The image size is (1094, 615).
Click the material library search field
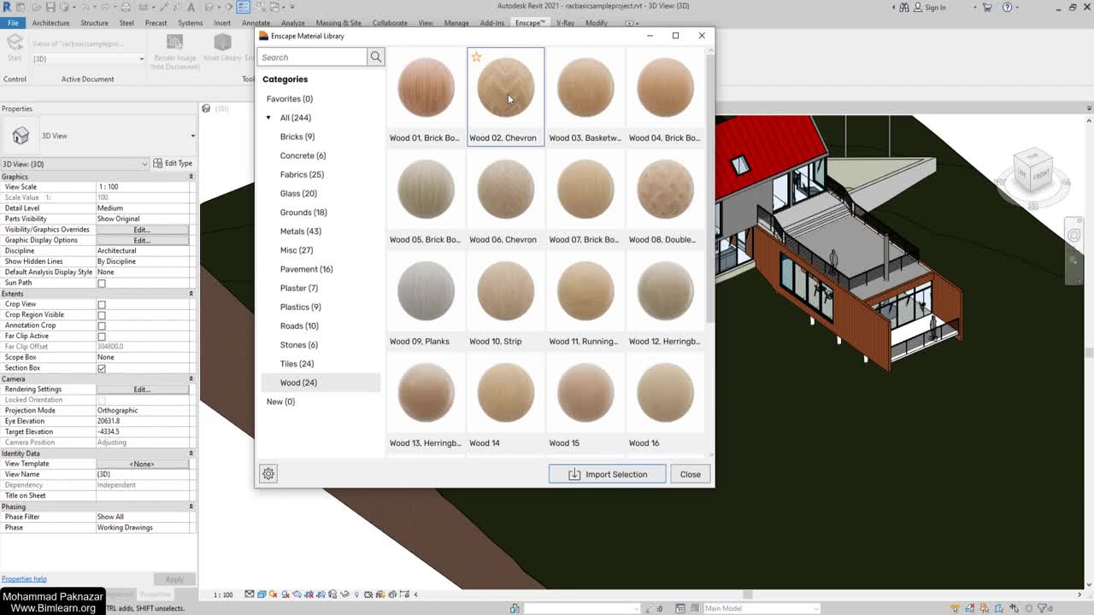tap(312, 57)
